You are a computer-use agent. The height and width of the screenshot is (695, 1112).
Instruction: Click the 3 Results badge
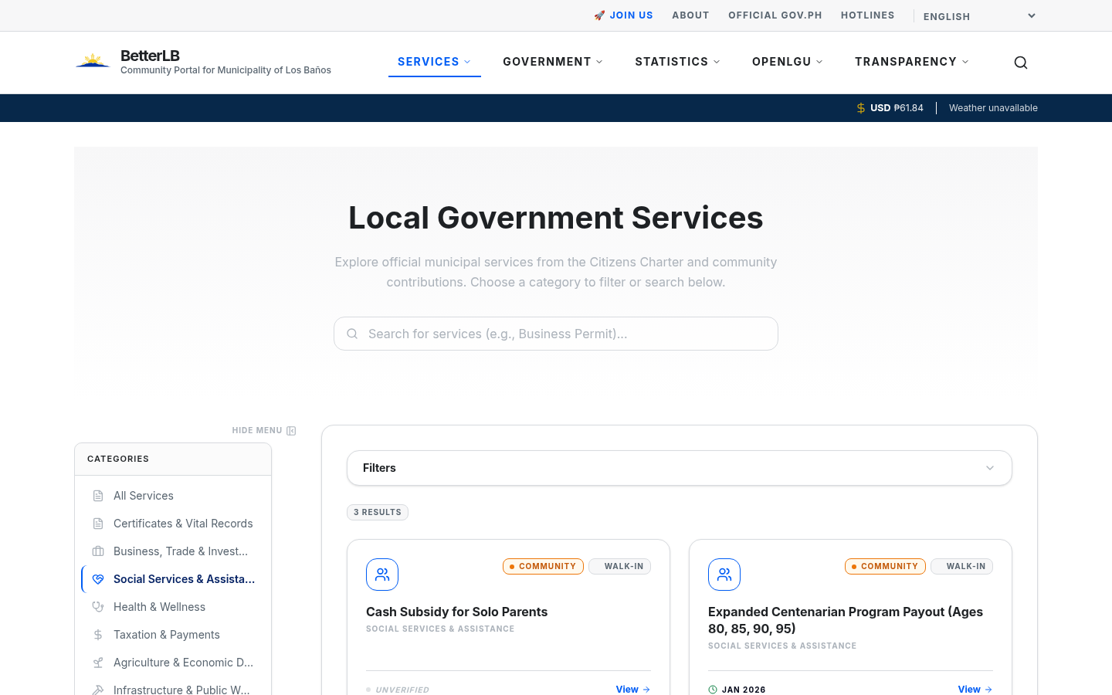coord(378,513)
